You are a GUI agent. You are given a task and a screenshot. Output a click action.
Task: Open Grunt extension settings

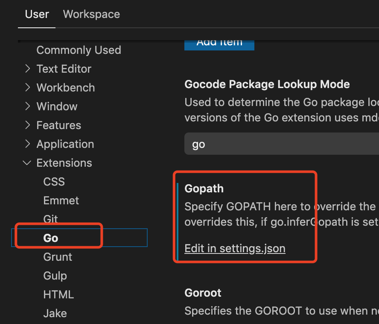coord(58,257)
